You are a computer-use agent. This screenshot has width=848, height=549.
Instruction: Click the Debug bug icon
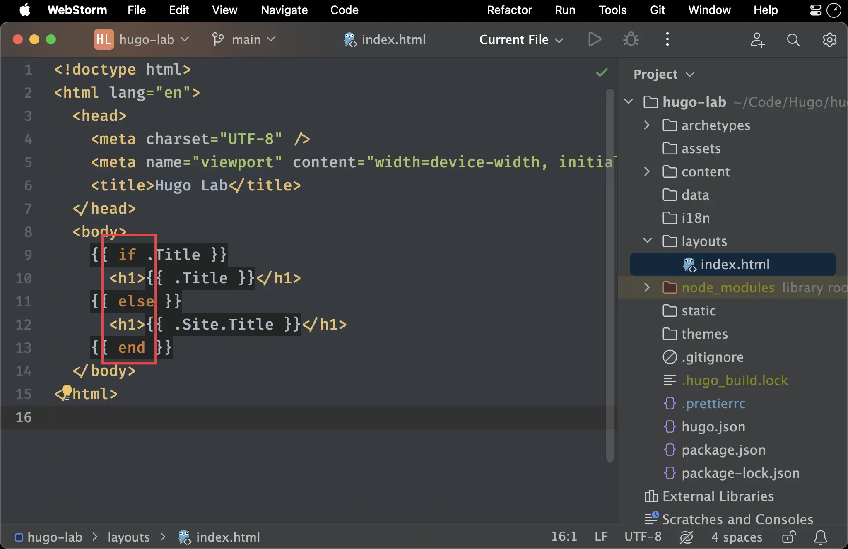tap(631, 39)
